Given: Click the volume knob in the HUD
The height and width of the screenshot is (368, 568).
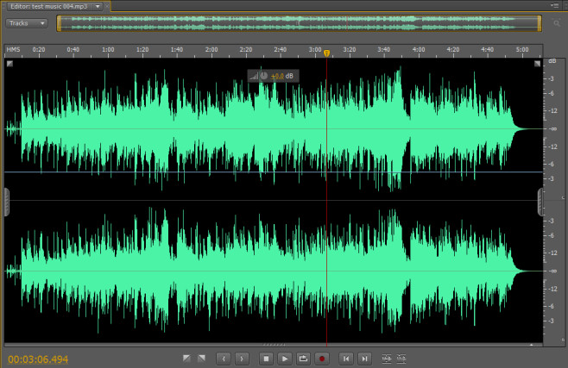Looking at the screenshot, I should pos(264,76).
